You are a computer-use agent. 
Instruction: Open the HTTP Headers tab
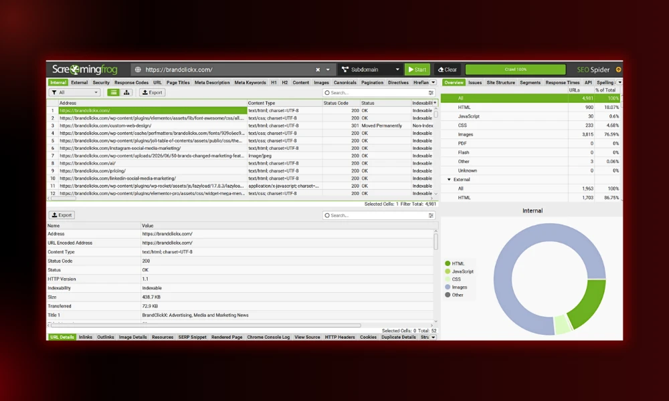tap(340, 337)
